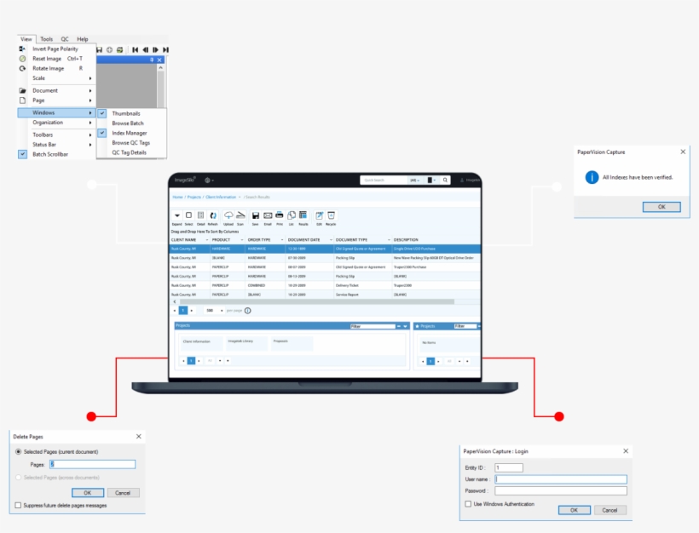The width and height of the screenshot is (699, 533).
Task: Click the Select toolbar icon
Action: (x=188, y=215)
